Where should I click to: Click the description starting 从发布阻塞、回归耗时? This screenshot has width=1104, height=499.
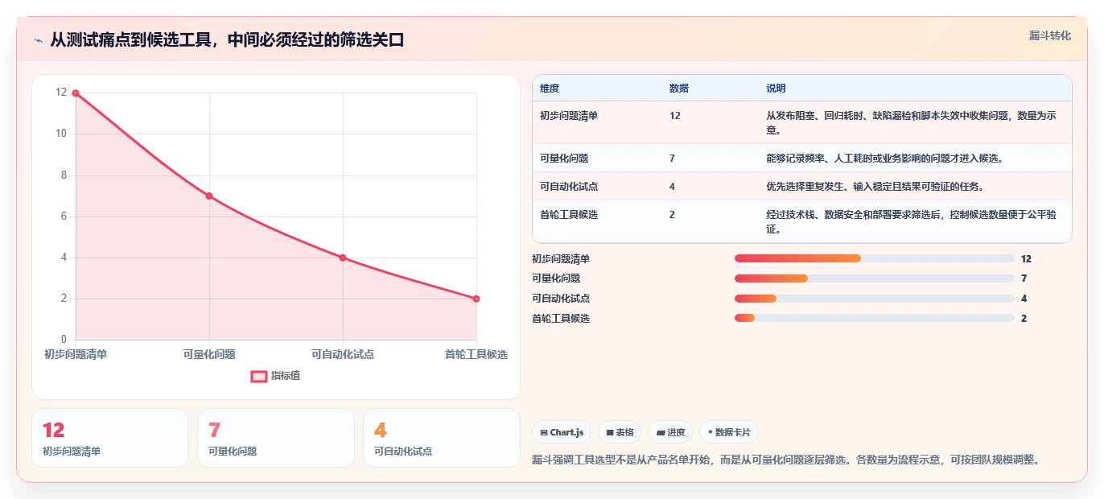coord(911,122)
